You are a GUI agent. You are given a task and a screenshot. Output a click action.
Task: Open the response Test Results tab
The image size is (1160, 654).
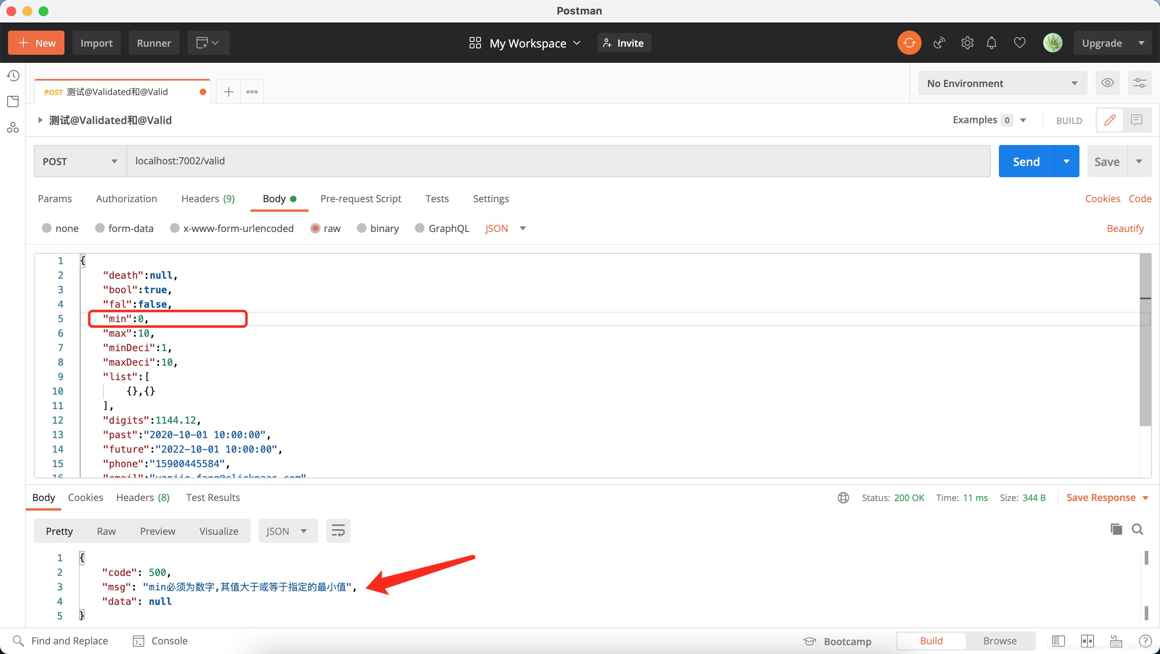click(213, 497)
